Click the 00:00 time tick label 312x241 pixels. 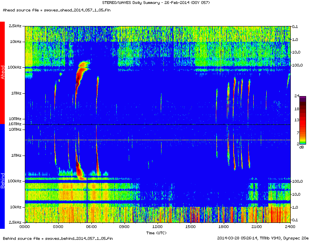pyautogui.click(x=25, y=227)
